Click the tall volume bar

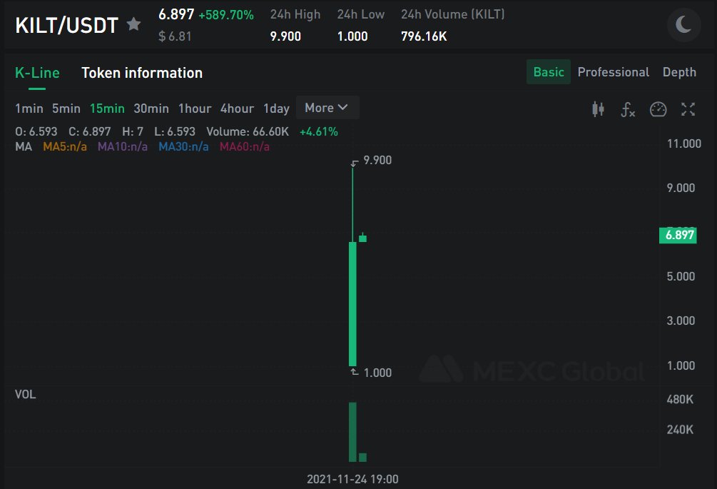[x=352, y=432]
